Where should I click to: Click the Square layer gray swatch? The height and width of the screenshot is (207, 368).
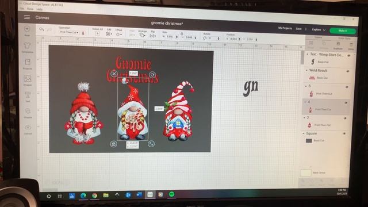309,140
